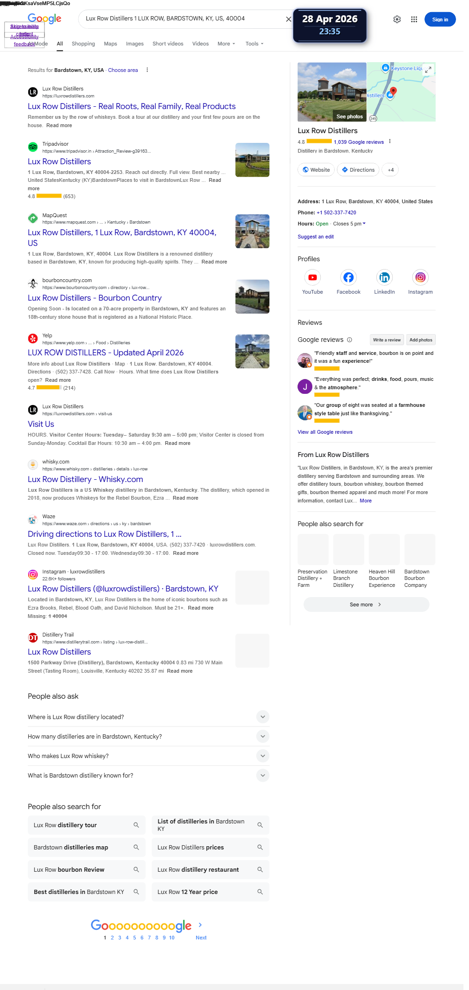Switch to the Images tab
This screenshot has height=990, width=469.
point(135,44)
